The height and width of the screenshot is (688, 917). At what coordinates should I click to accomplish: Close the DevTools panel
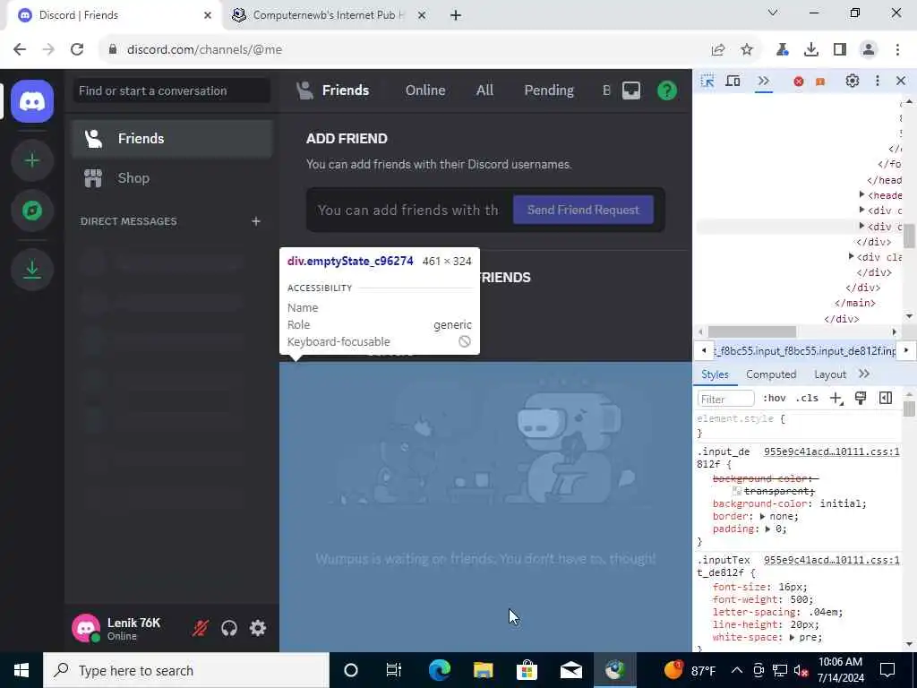pos(901,81)
